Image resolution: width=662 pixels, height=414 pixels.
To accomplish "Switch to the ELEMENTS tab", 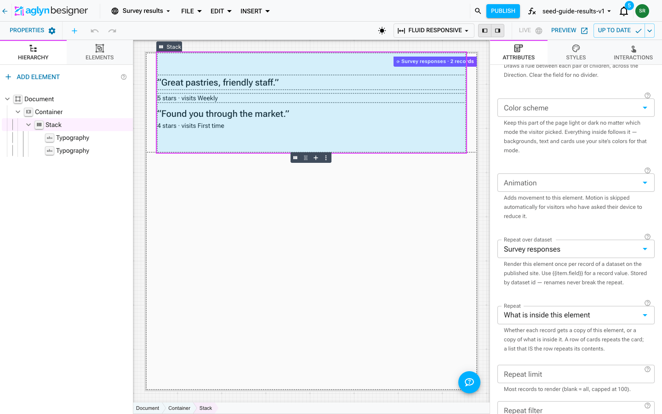I will tap(100, 52).
